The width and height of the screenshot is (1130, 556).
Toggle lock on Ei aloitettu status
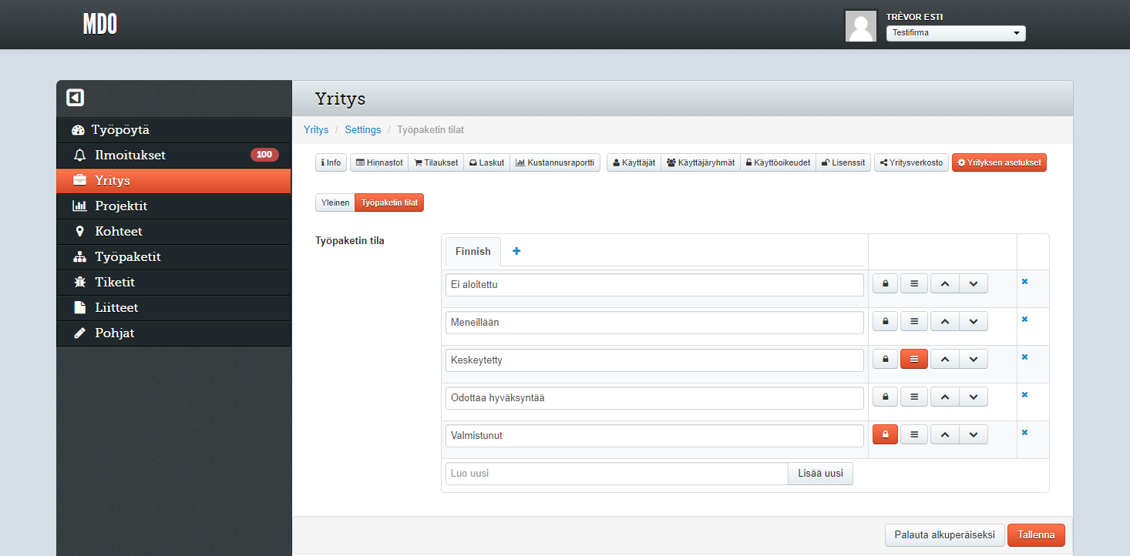pyautogui.click(x=885, y=284)
